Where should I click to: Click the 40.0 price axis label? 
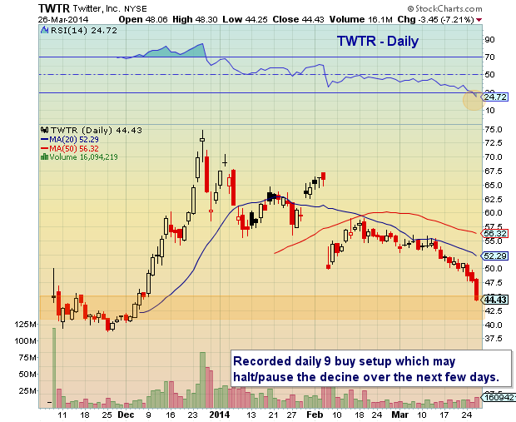494,325
